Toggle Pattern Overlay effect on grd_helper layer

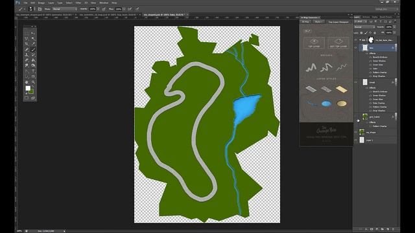(x=370, y=126)
